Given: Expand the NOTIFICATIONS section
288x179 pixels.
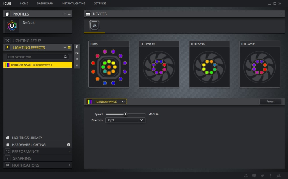Looking at the screenshot, I should (x=38, y=165).
